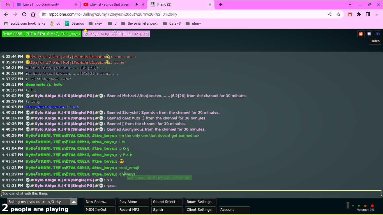Open the mpp.community icon link
Screen dimensions: 383x215
[x=378, y=34]
